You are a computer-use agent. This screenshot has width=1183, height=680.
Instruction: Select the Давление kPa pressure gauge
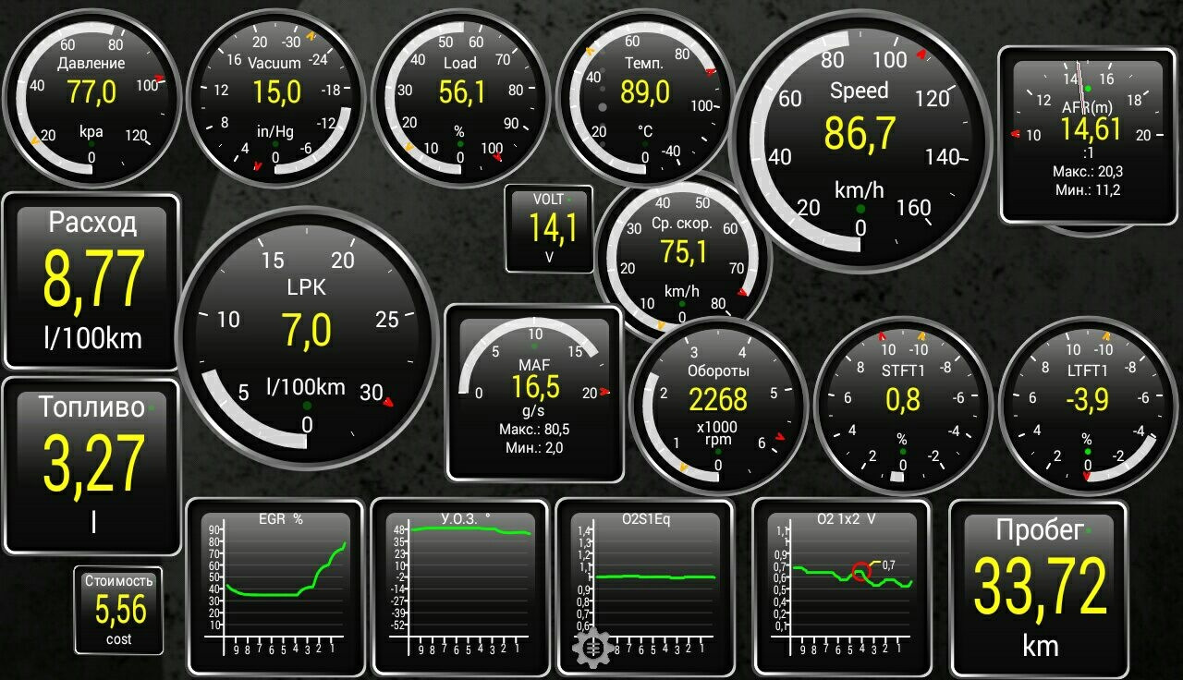[x=91, y=96]
